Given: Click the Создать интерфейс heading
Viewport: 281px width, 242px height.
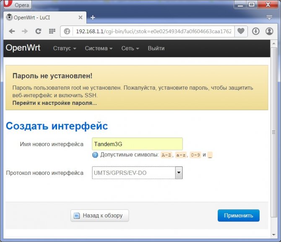Looking at the screenshot, I should (x=57, y=126).
